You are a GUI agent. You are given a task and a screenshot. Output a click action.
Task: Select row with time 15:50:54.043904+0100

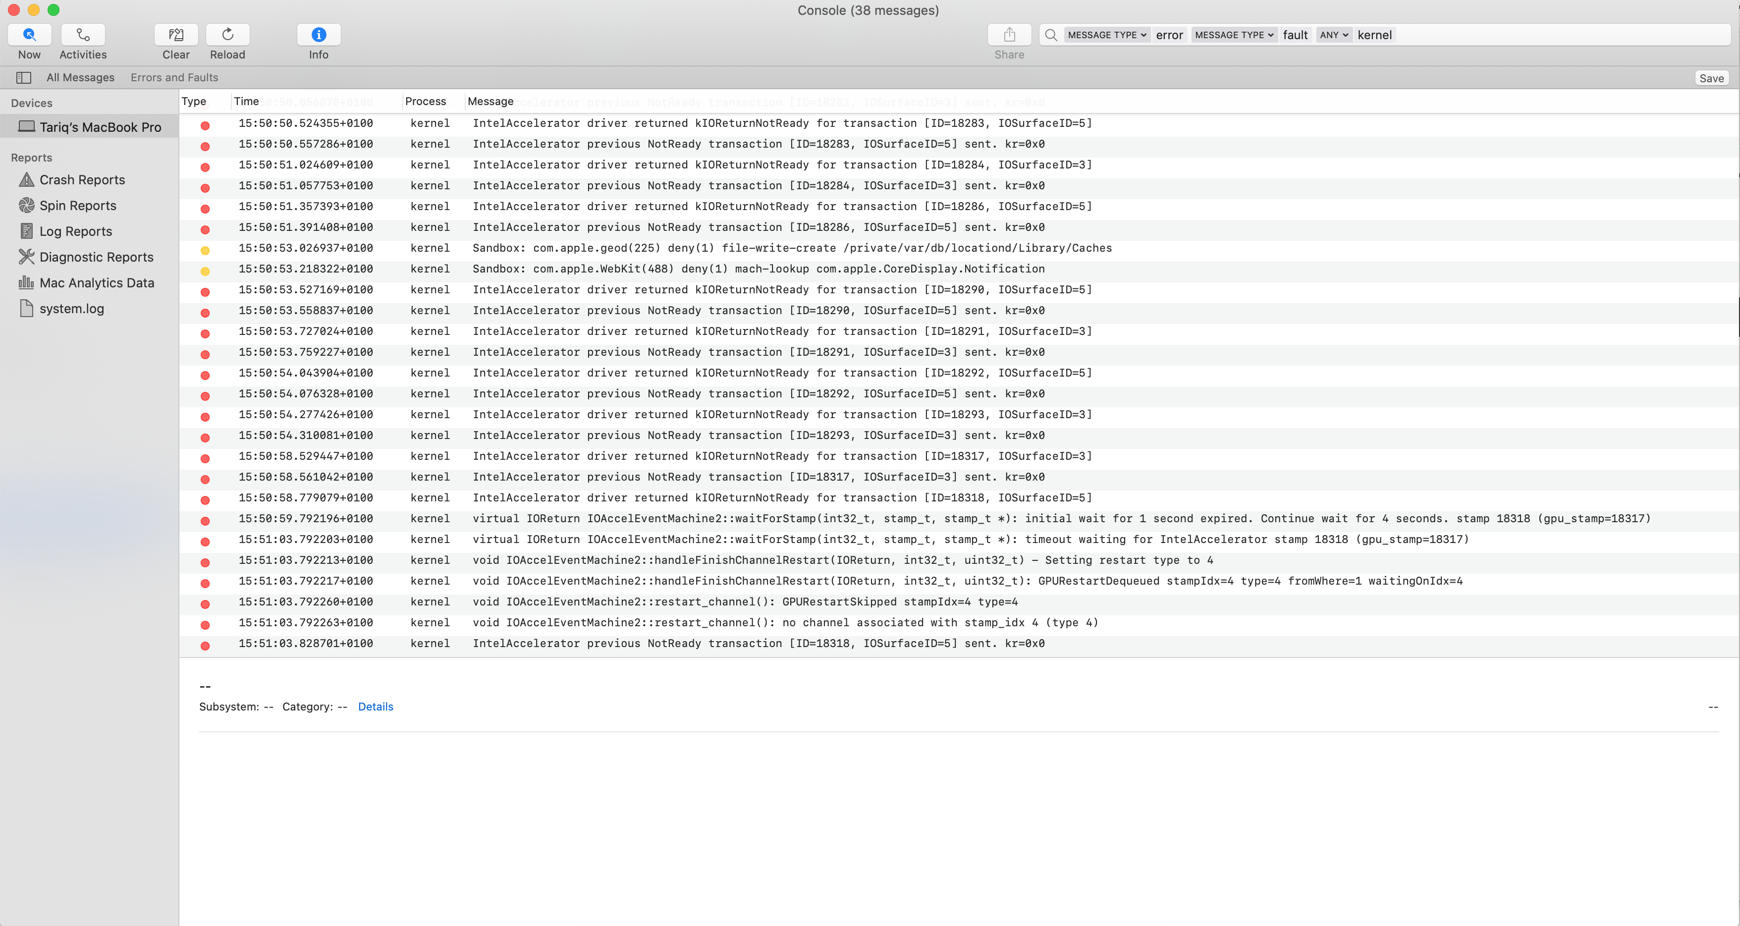point(959,373)
